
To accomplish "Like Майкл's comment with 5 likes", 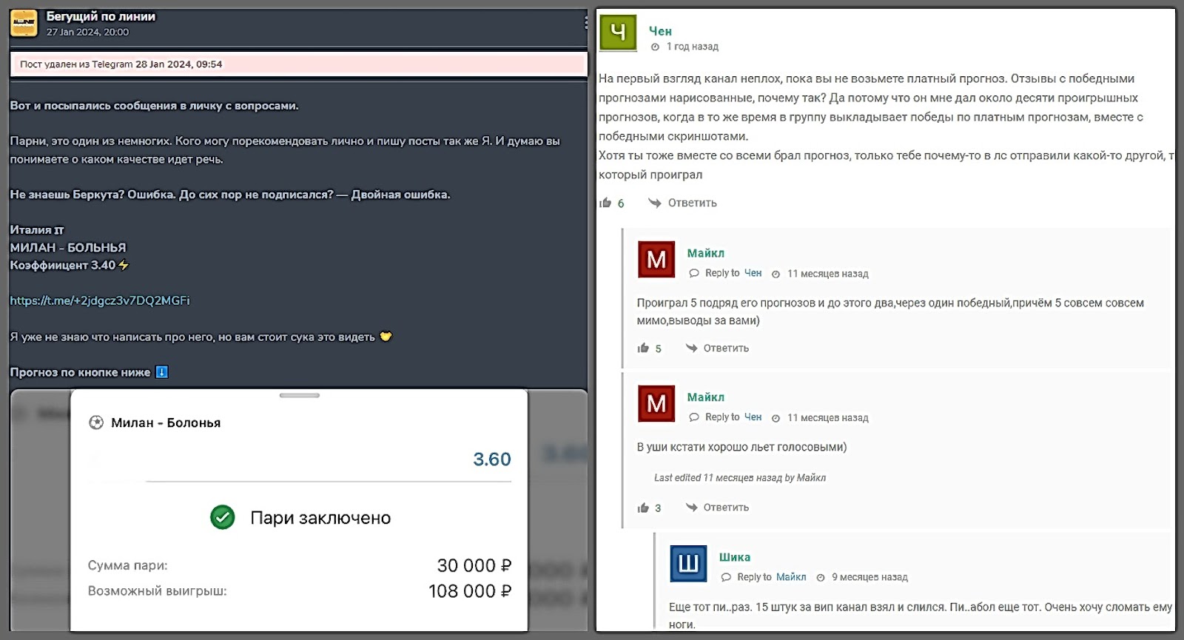I will 643,348.
